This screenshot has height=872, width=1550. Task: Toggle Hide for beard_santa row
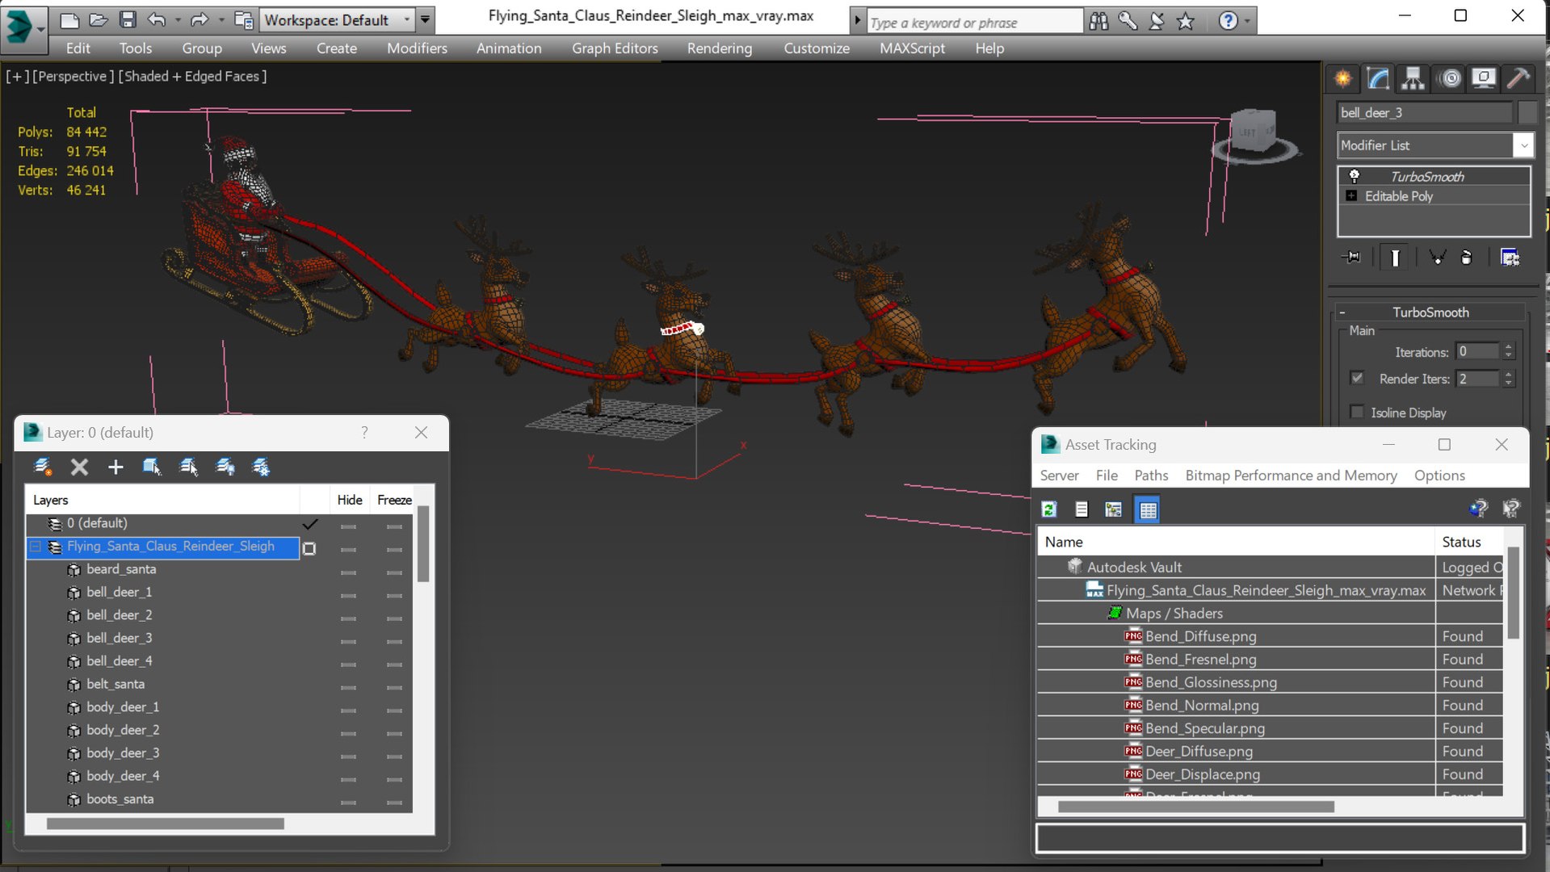pyautogui.click(x=348, y=572)
